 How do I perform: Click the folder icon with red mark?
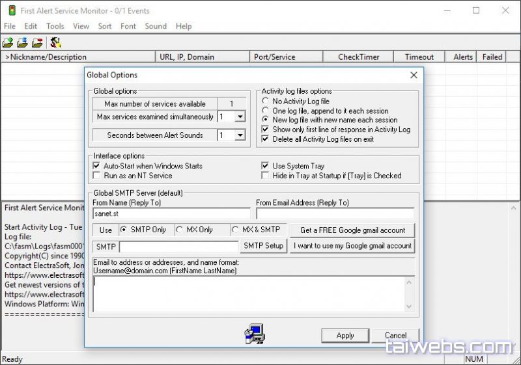click(38, 43)
